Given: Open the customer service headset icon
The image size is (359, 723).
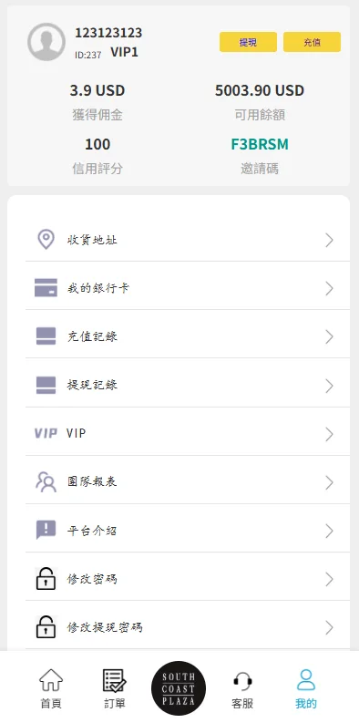Looking at the screenshot, I should (242, 682).
